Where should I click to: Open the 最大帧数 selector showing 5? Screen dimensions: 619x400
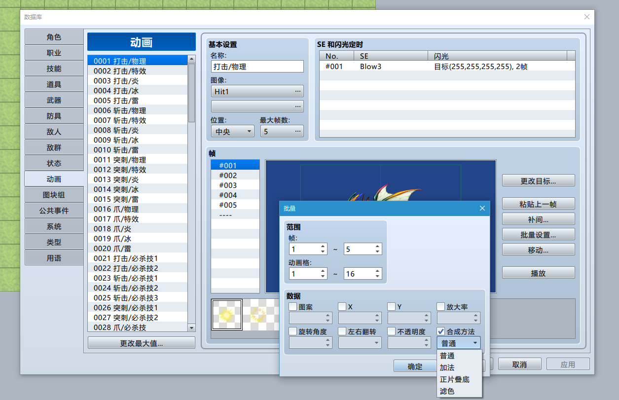[x=282, y=132]
